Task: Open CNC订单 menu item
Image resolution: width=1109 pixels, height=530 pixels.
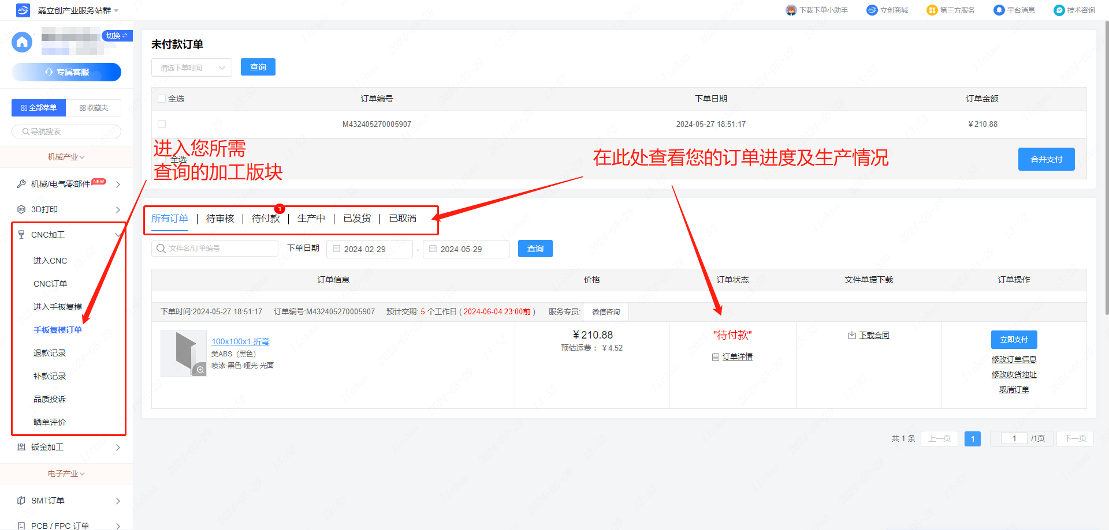Action: pos(50,284)
